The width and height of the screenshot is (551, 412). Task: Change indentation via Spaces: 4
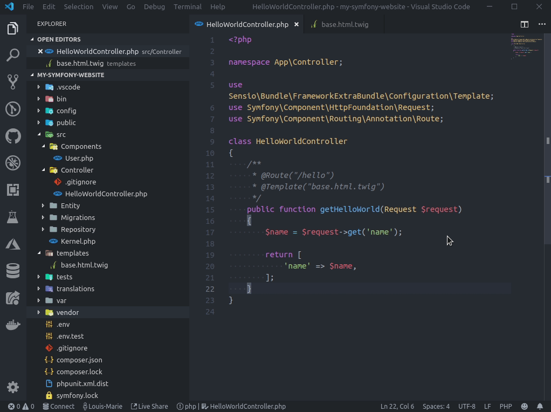[x=436, y=407]
